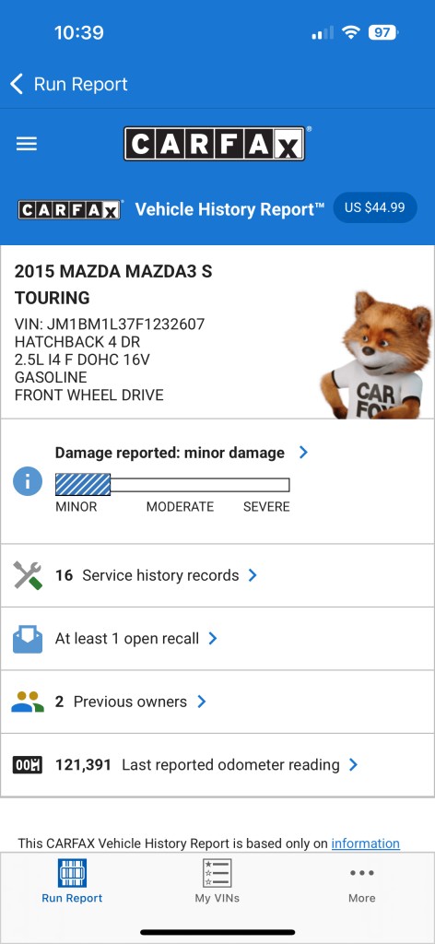Tap the back arrow beside Run Report

pyautogui.click(x=17, y=84)
